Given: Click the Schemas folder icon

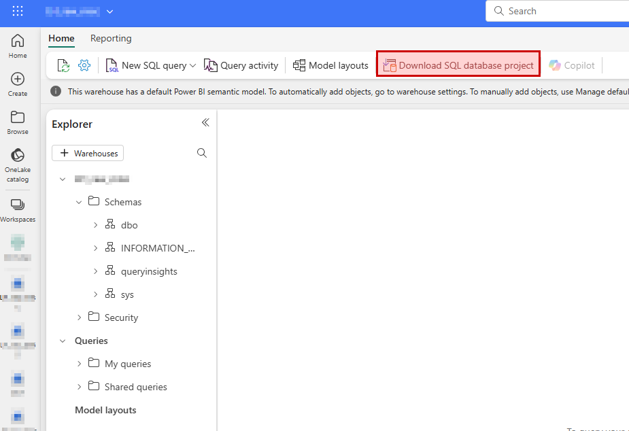Looking at the screenshot, I should click(94, 201).
